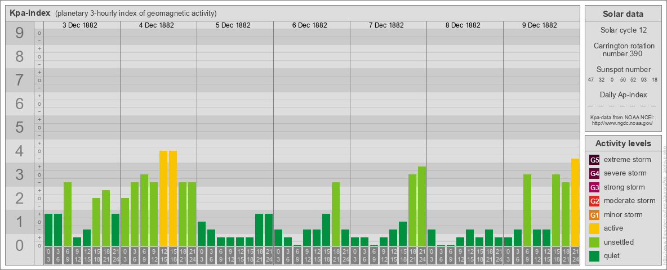Click the 6-9 bar on 9 Dec
Screen dimensions: 667x270
click(x=527, y=210)
